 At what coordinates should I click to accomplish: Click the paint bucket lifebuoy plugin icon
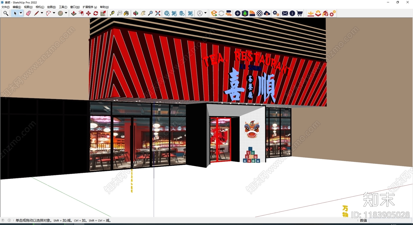(x=325, y=13)
